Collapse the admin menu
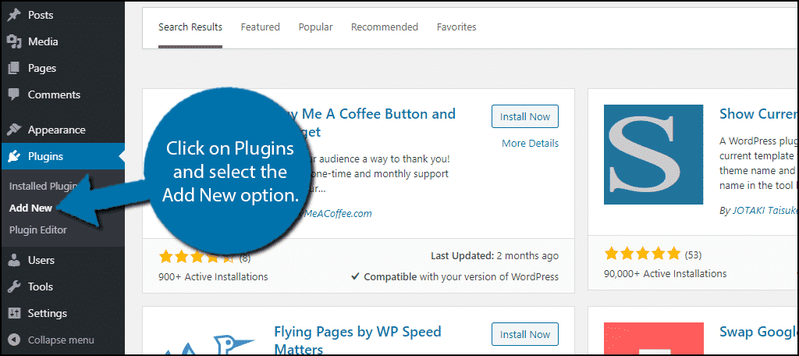The image size is (799, 356). click(51, 340)
